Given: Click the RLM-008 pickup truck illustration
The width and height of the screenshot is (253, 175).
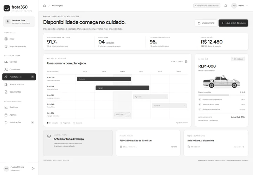Looking at the screenshot, I should pyautogui.click(x=221, y=82).
